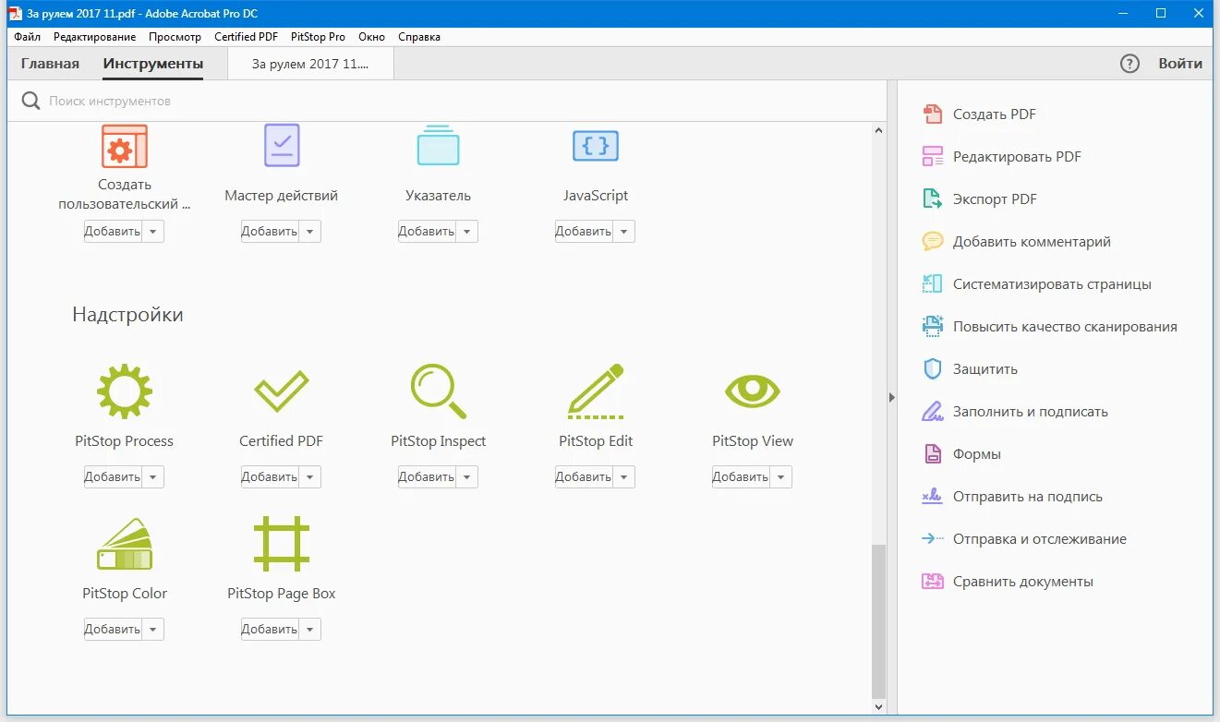The width and height of the screenshot is (1220, 722).
Task: Click Добавить button under PitStop Inspect
Action: [x=428, y=476]
